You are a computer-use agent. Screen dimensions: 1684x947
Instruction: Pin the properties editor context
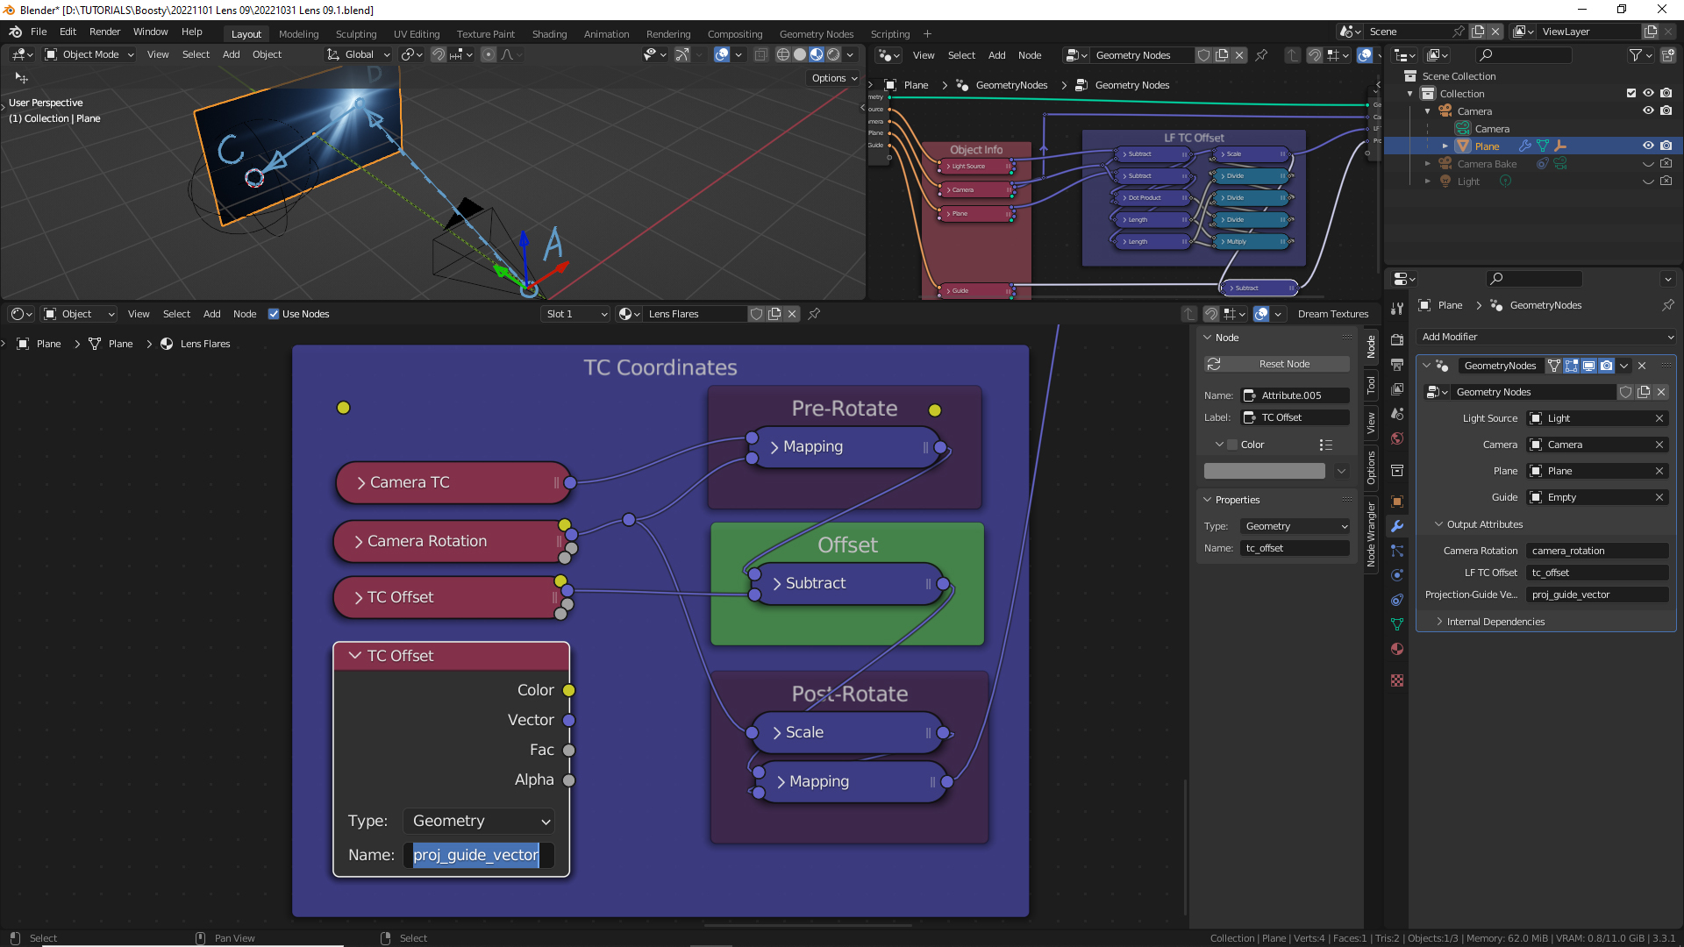[1667, 305]
